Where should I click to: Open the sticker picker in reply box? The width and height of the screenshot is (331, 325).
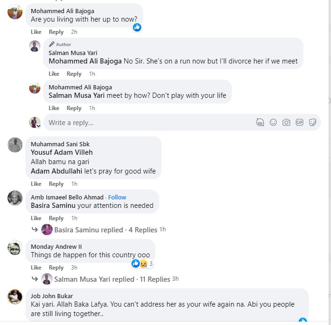[x=313, y=122]
